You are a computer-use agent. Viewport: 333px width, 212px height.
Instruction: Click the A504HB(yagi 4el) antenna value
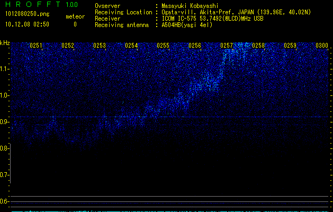click(187, 25)
